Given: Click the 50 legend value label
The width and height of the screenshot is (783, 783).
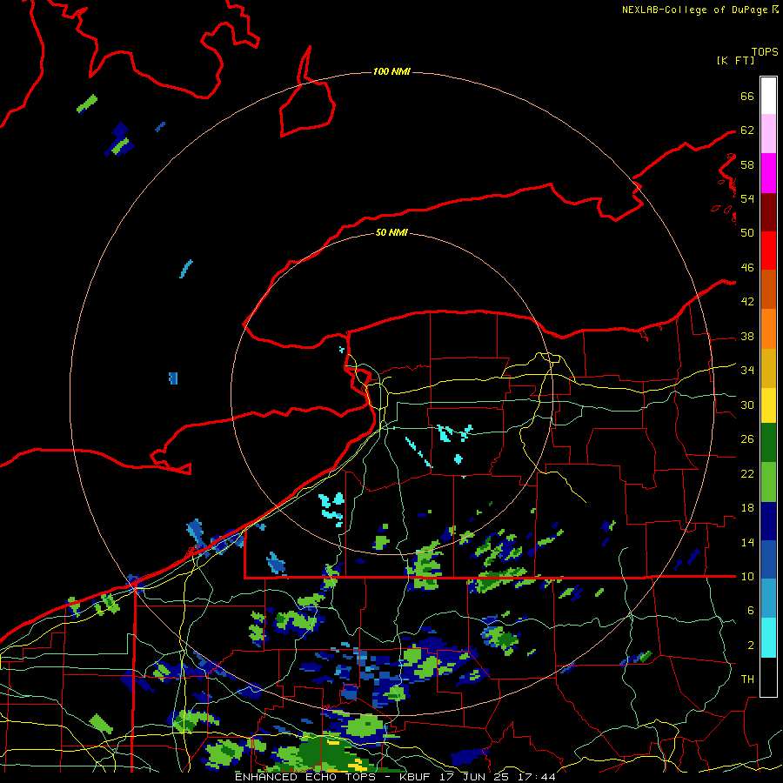Looking at the screenshot, I should pyautogui.click(x=747, y=233).
